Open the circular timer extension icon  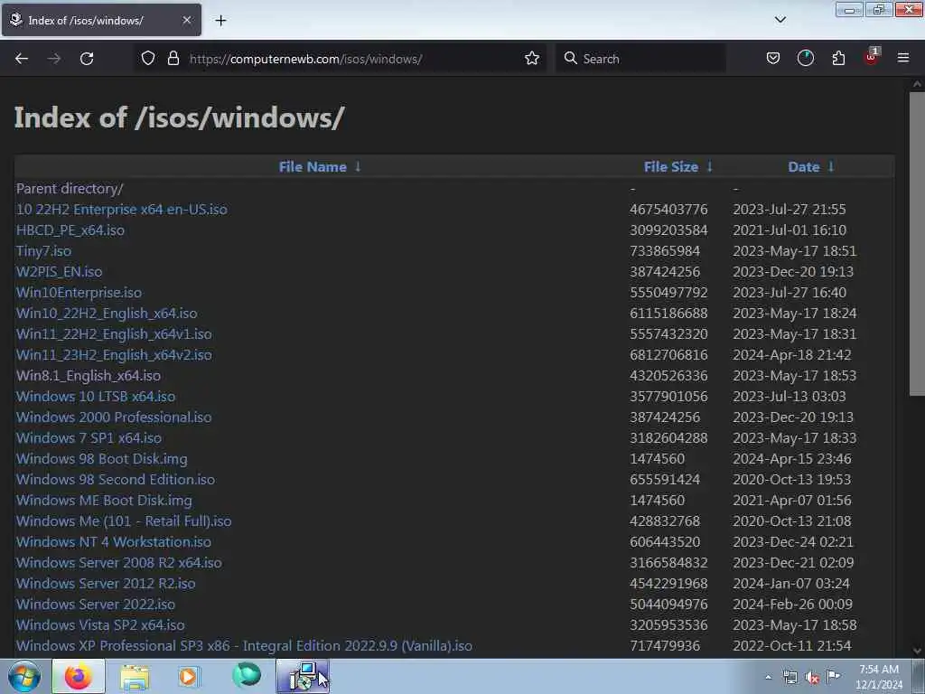805,59
